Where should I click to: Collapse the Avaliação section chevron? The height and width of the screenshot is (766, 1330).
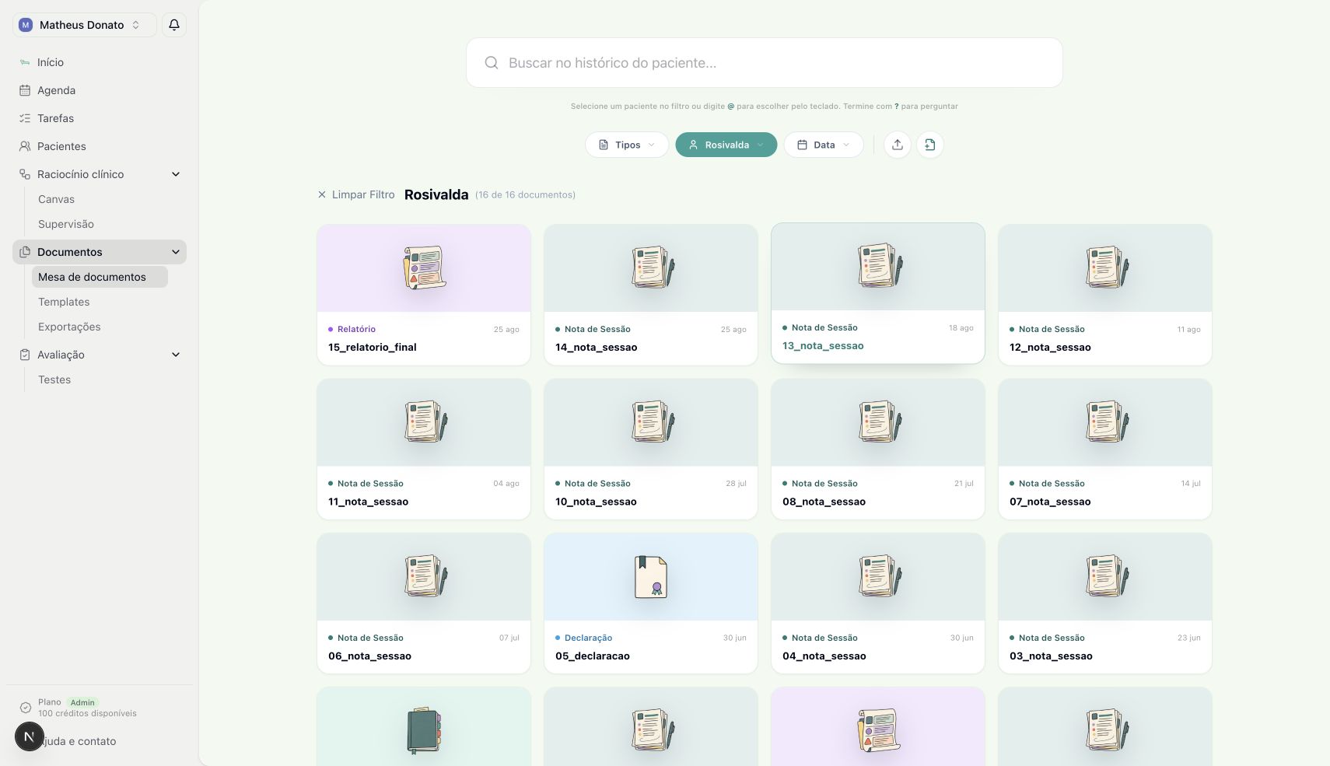click(x=176, y=355)
